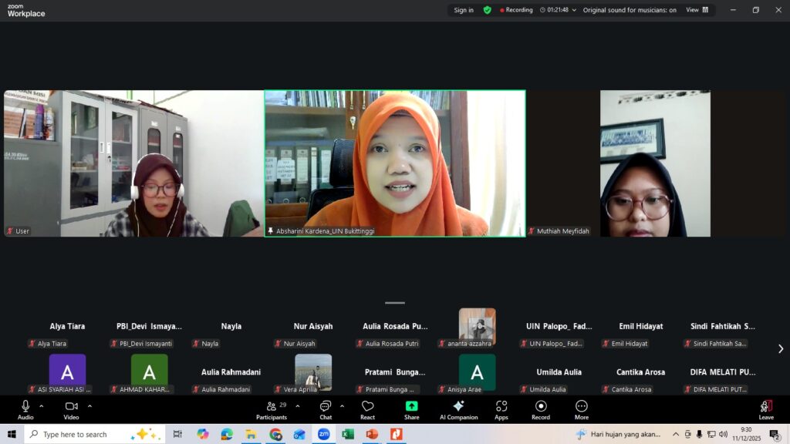Click the More options icon
Viewport: 790px width, 444px height.
coord(581,409)
